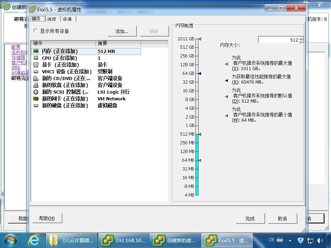331x248 pixels.
Task: Click the new SCSI controller icon
Action: 36,92
